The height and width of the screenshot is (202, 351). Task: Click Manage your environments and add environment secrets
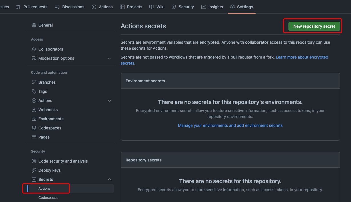(x=230, y=125)
